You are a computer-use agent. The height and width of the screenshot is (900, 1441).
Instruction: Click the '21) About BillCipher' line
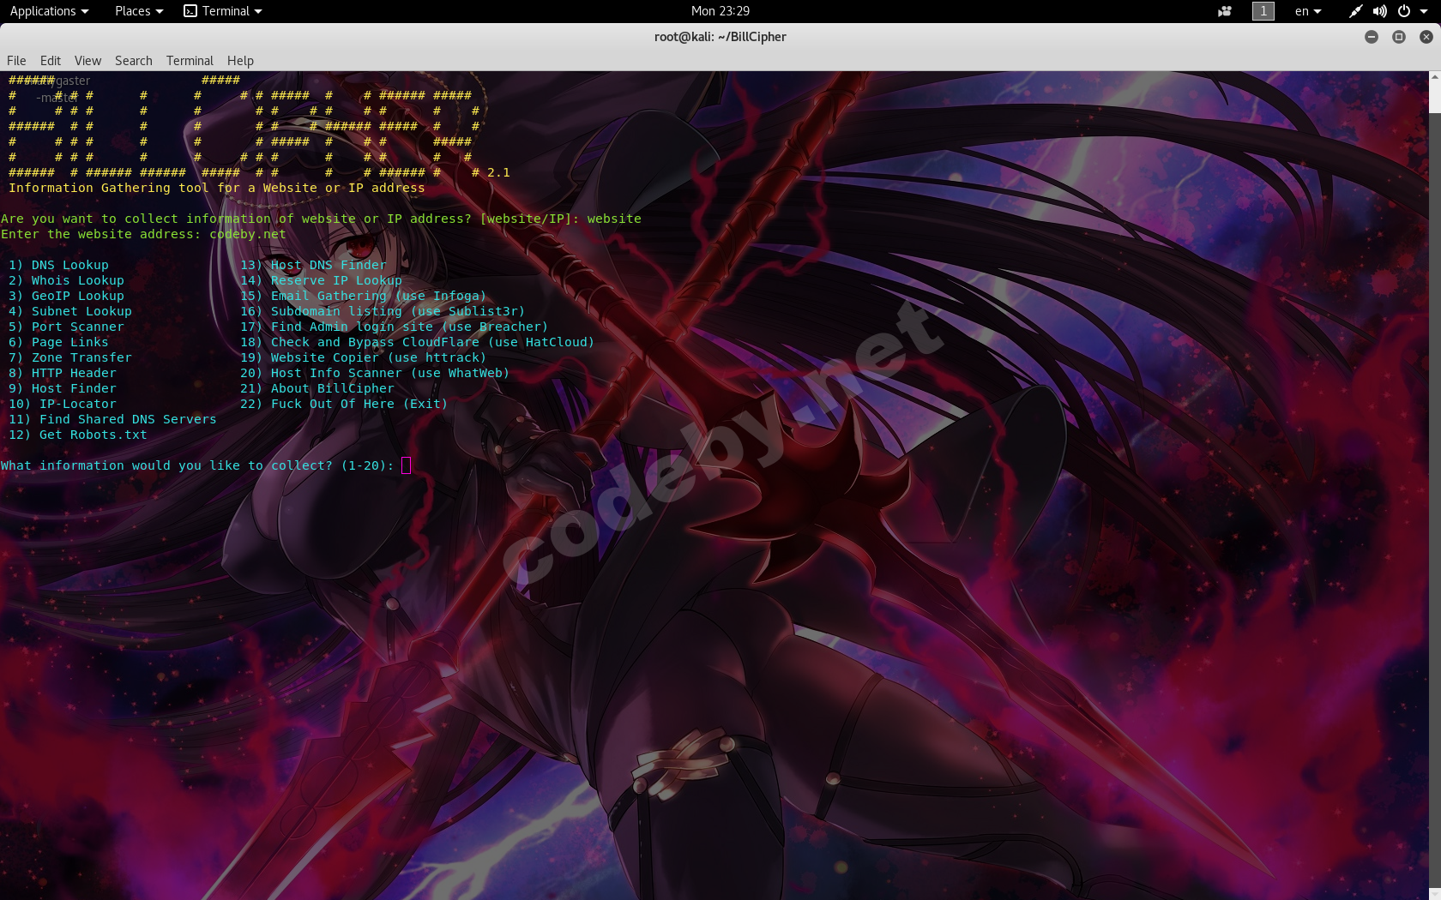coord(317,388)
